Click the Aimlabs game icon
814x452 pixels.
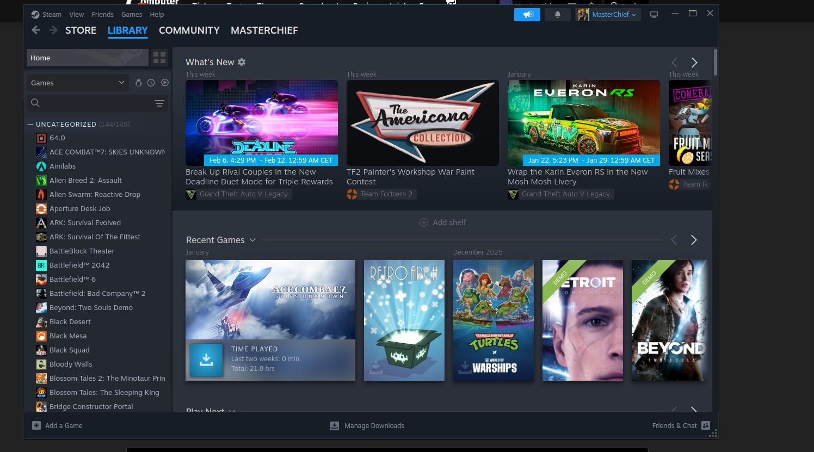point(41,166)
